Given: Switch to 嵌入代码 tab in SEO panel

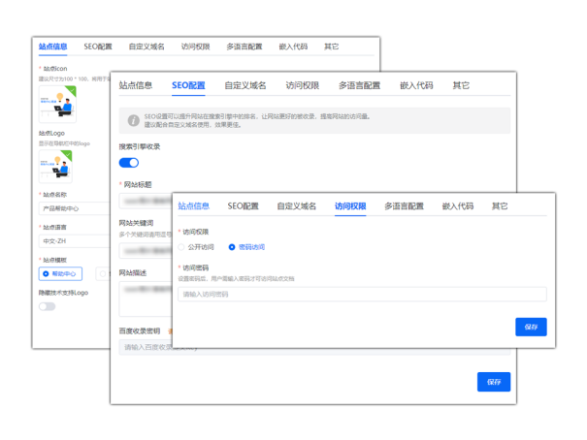Looking at the screenshot, I should tap(416, 85).
